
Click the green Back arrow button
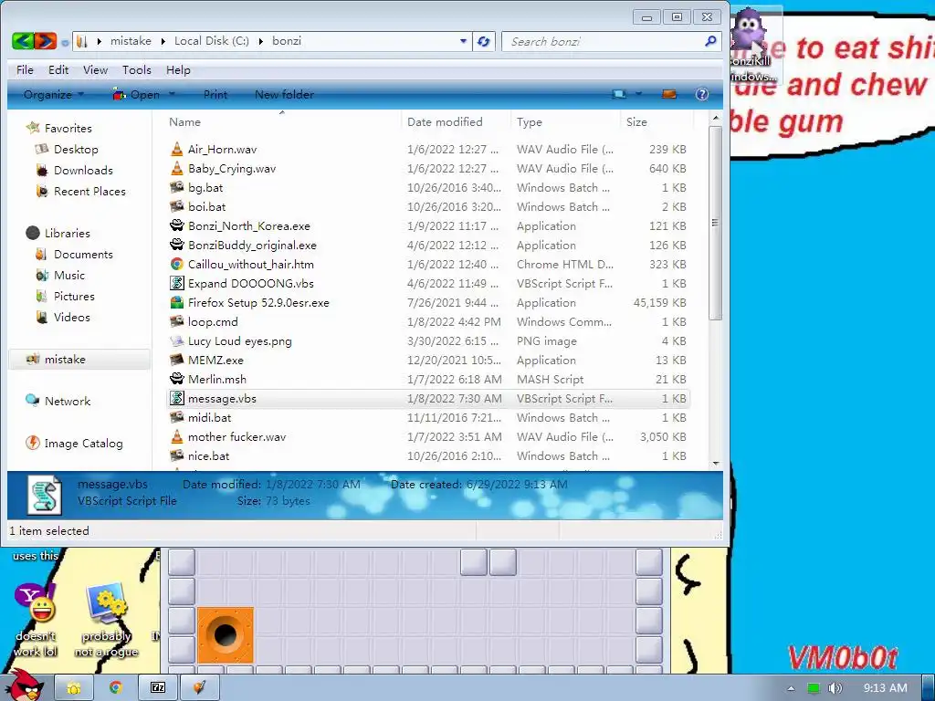point(23,40)
